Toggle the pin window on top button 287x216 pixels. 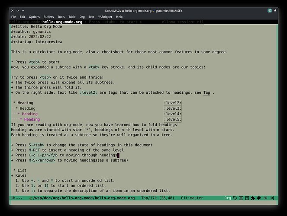coord(275,10)
